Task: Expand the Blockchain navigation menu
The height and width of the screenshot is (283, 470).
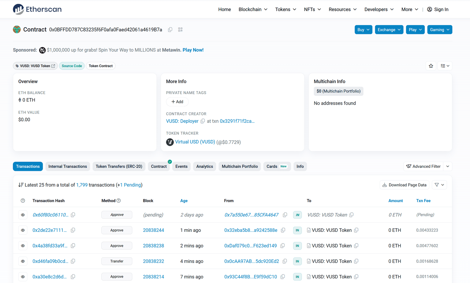Action: point(253,9)
